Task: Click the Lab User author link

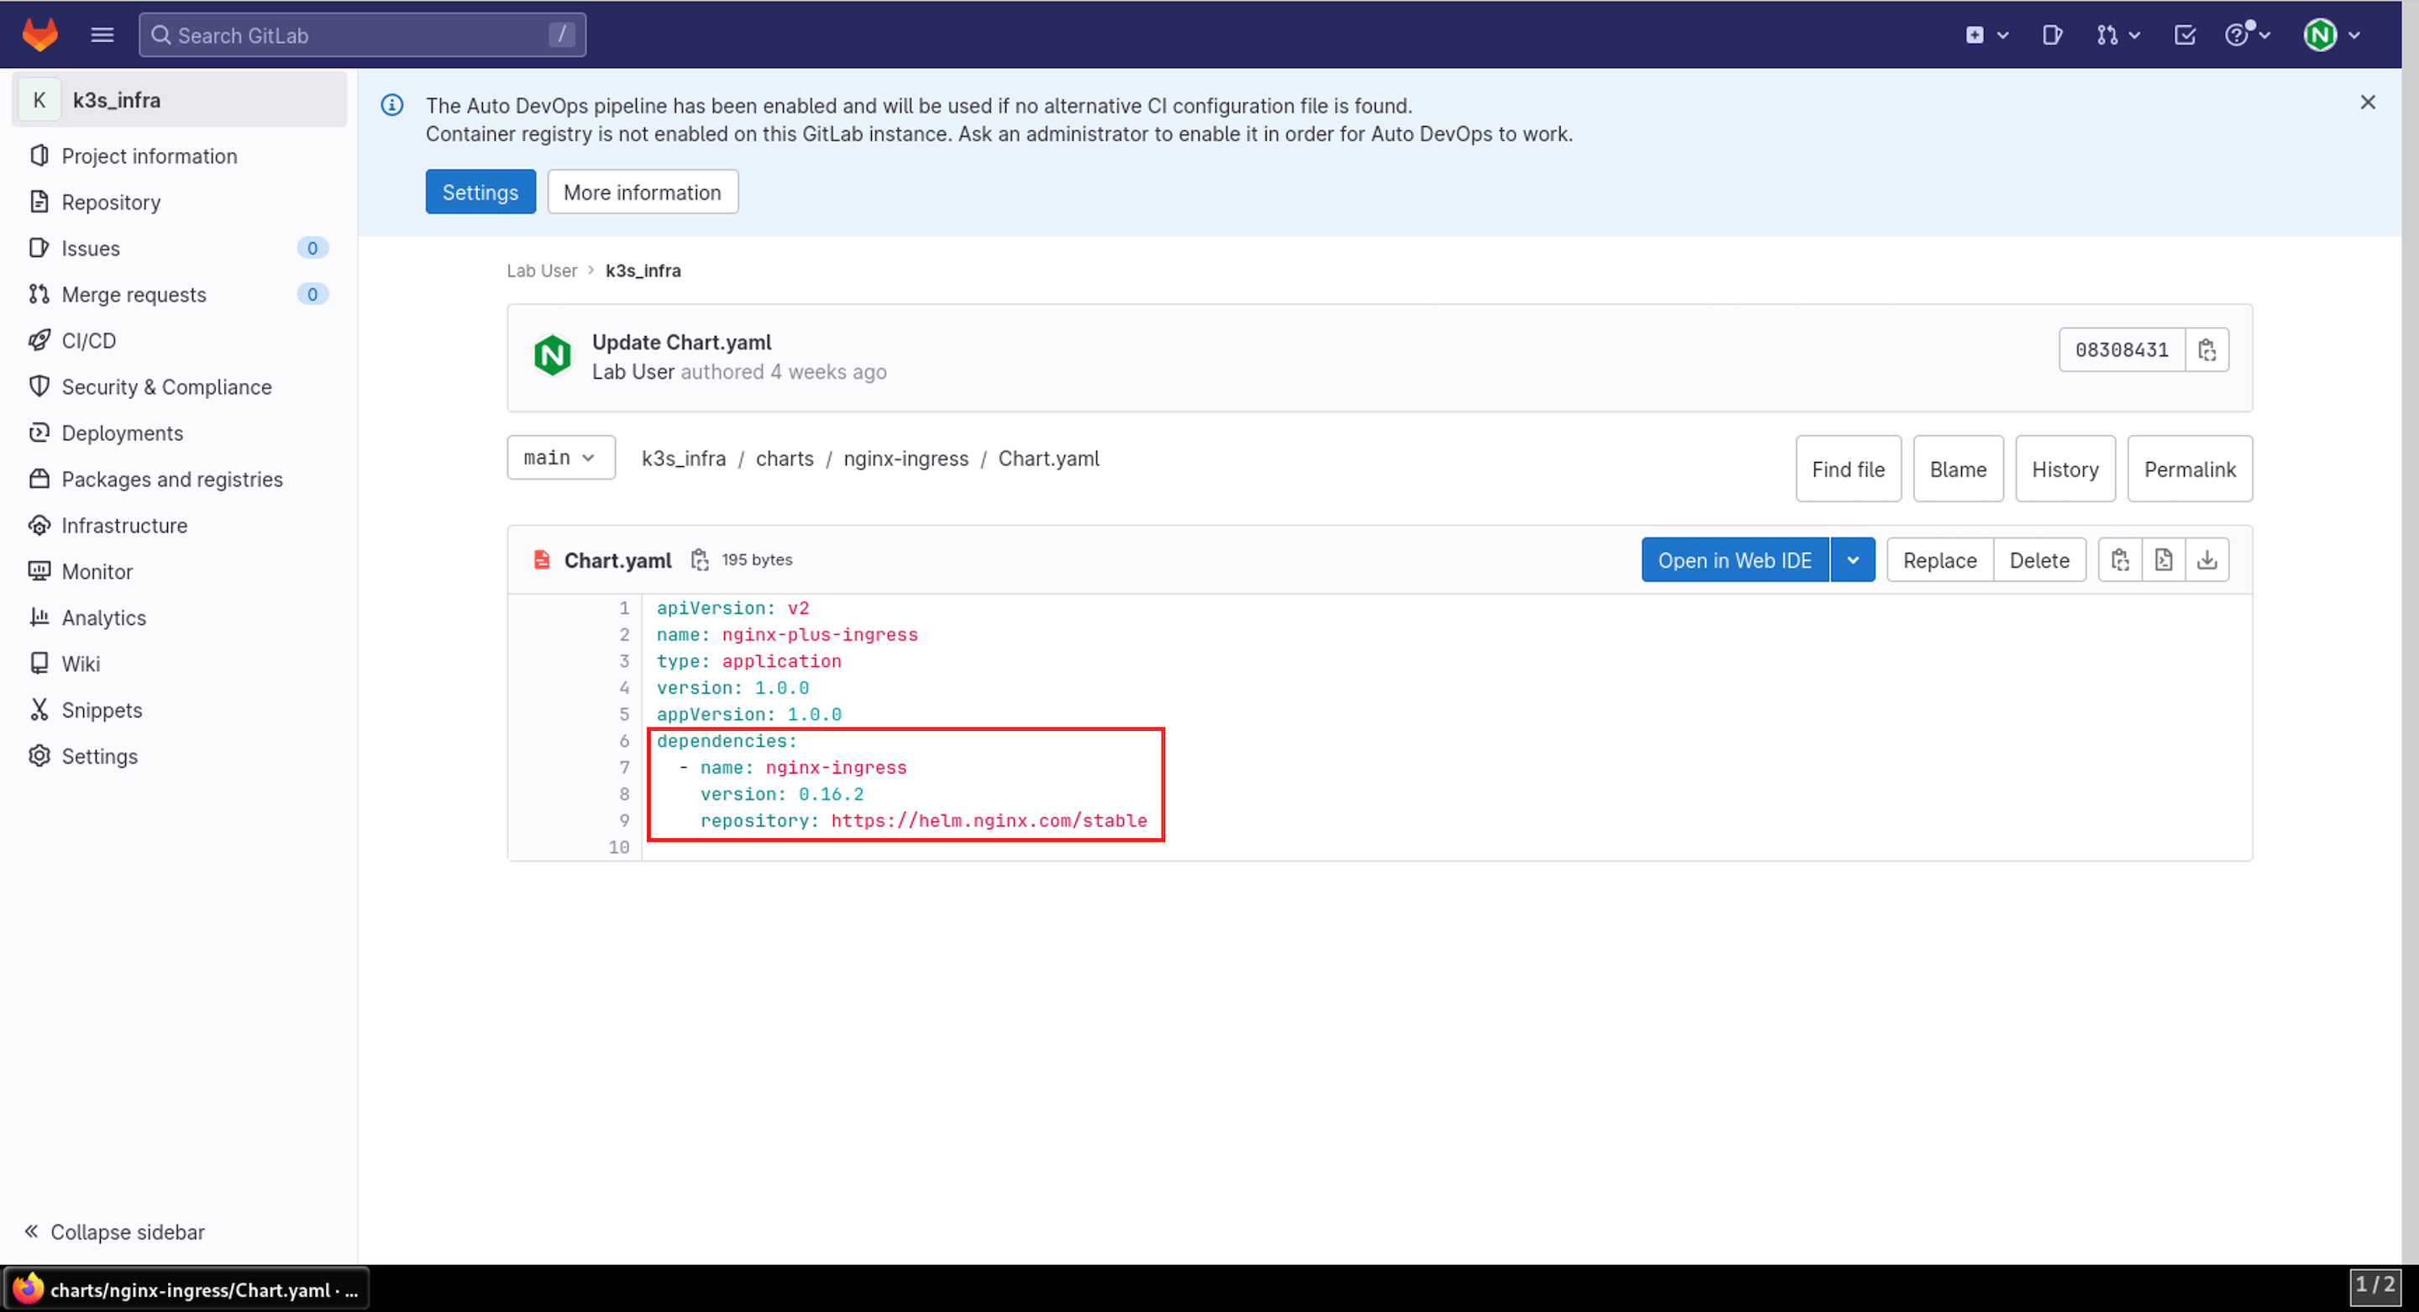Action: pyautogui.click(x=633, y=372)
